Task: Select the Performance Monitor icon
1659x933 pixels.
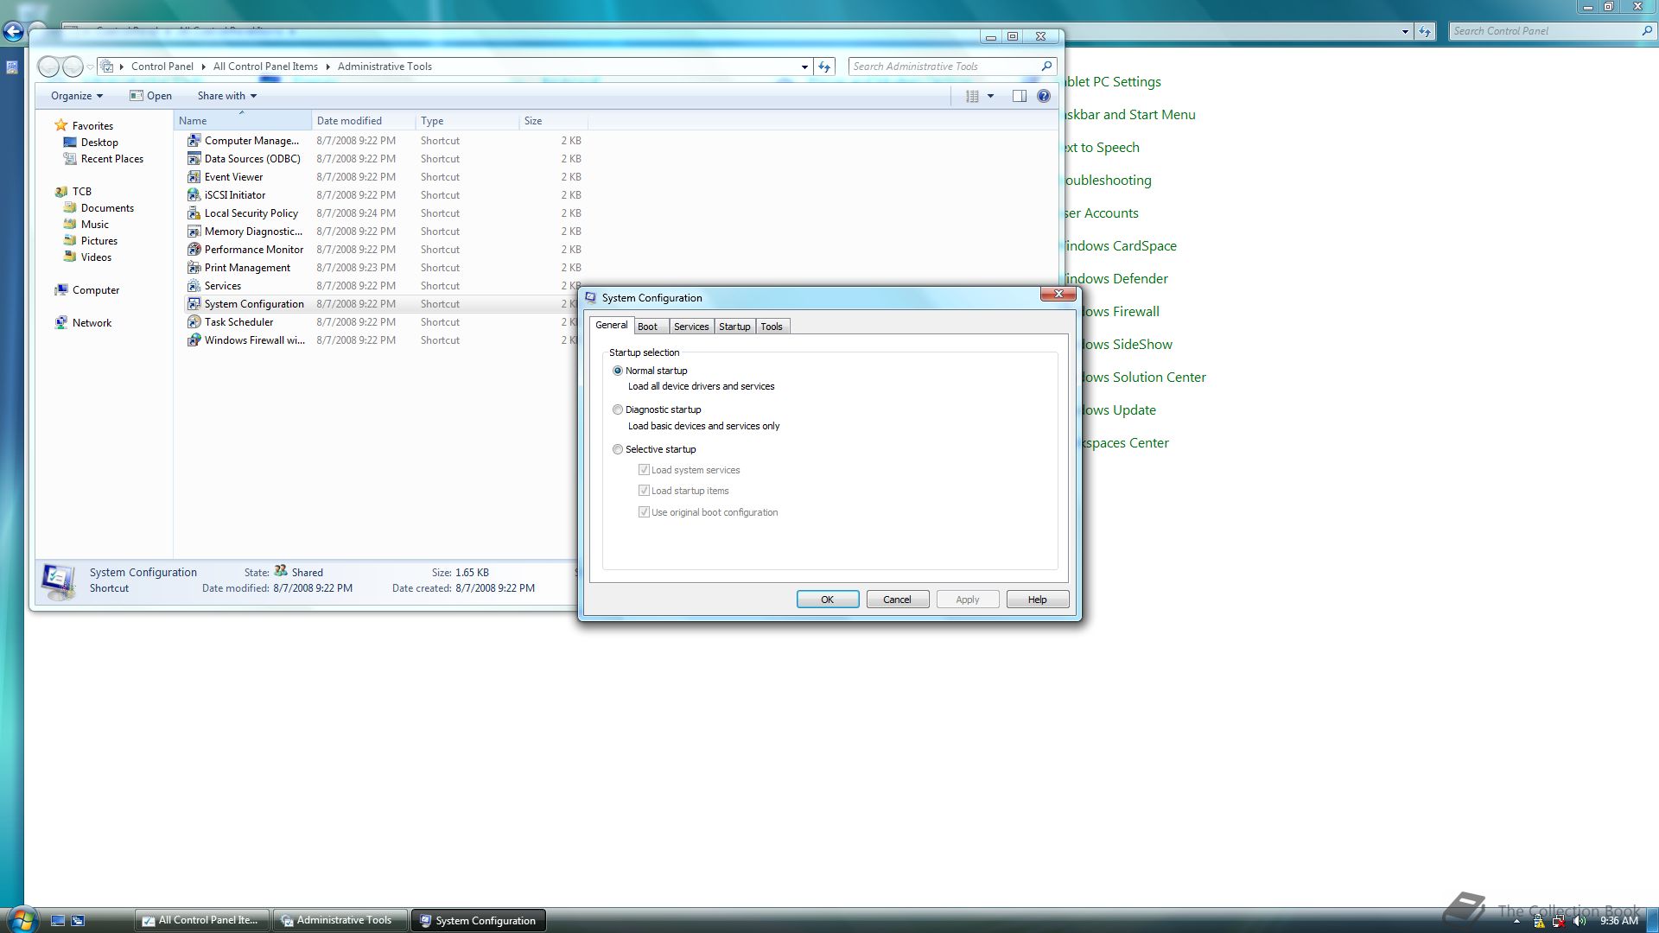Action: point(194,250)
